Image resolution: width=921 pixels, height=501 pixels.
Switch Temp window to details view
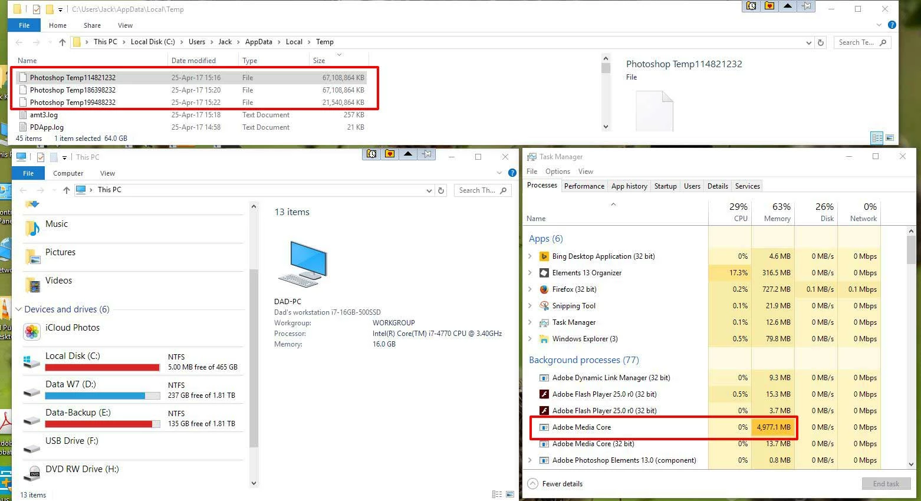click(877, 138)
